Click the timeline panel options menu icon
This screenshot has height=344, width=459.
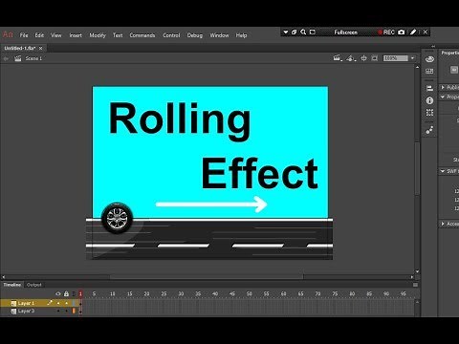coord(415,285)
